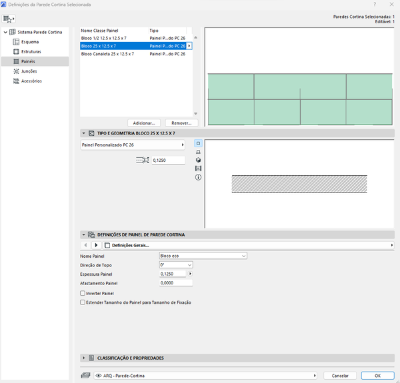
Task: Click the Cancelar button
Action: [340, 376]
